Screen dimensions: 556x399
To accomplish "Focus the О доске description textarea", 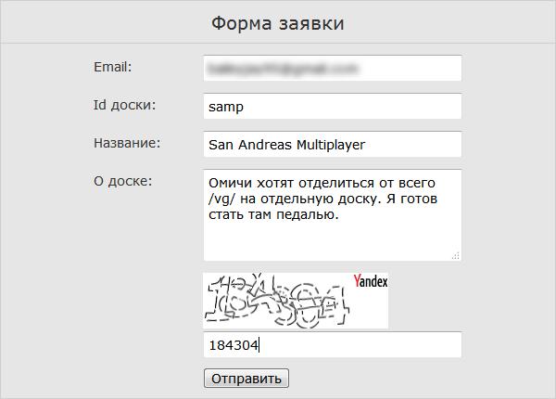I will coord(333,215).
